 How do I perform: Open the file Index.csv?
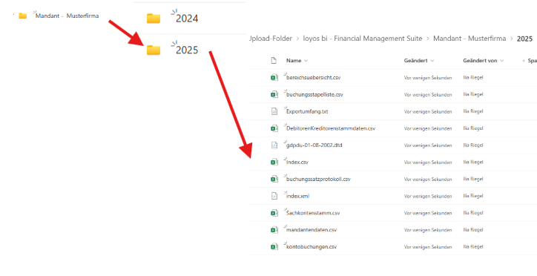[x=297, y=162]
